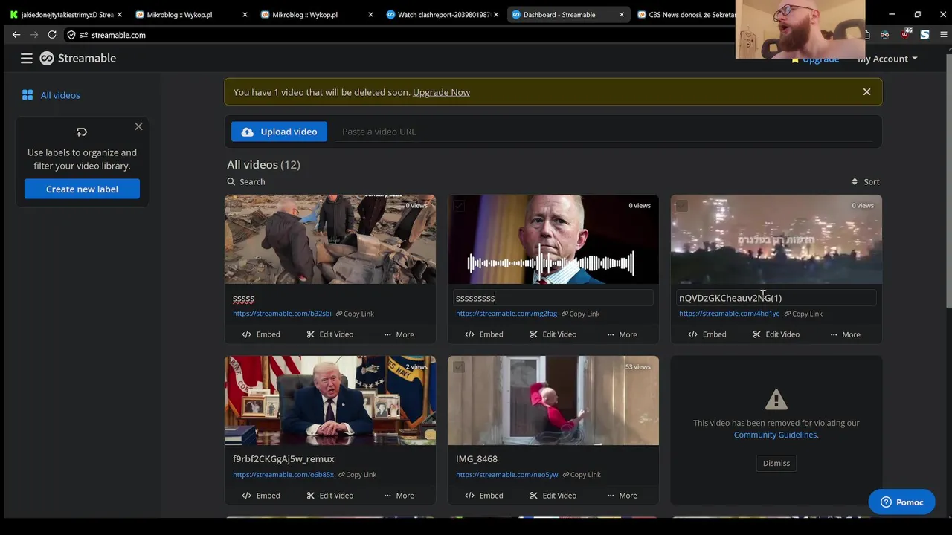Expand the My Account menu
The image size is (952, 535).
(x=887, y=59)
